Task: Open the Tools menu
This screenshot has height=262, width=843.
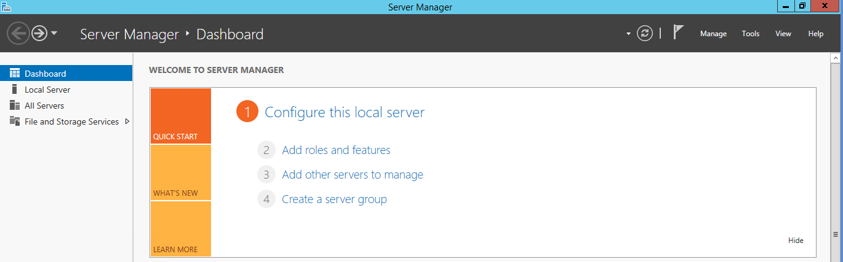Action: [750, 34]
